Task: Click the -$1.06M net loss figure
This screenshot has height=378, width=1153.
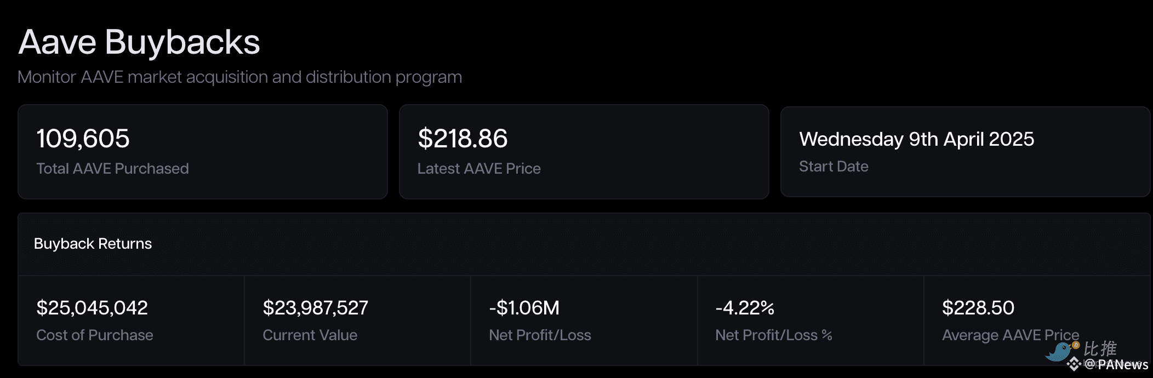Action: click(524, 308)
